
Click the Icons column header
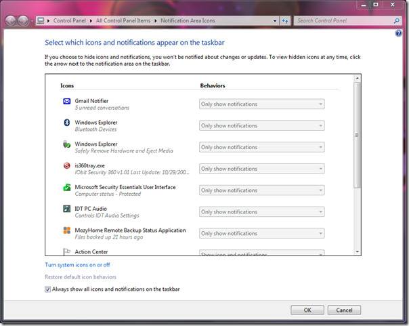(x=67, y=85)
